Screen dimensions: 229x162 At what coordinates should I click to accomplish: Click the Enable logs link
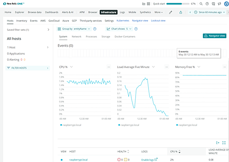(149, 160)
